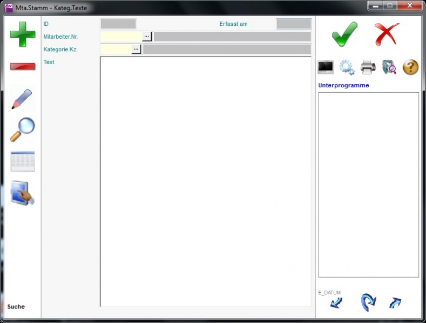Viewport: 426px width, 323px height.
Task: Click into the large Text area
Action: [205, 181]
